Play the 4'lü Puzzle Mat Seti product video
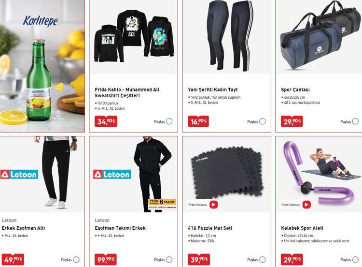 213,205
